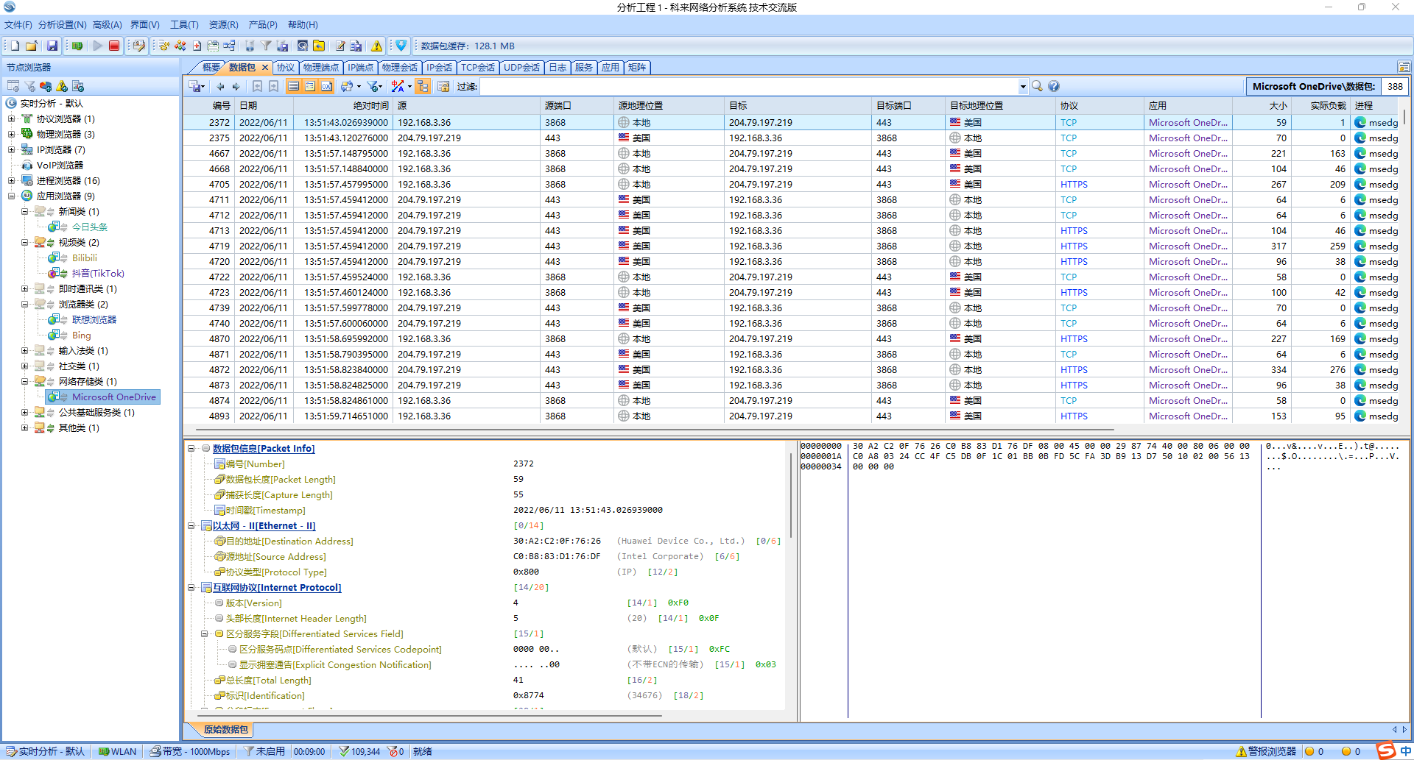This screenshot has width=1414, height=760.
Task: Click the green network adapter icon
Action: pos(77,46)
